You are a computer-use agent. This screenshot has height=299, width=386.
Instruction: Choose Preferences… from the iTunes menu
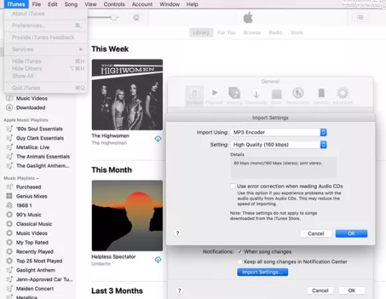click(46, 25)
